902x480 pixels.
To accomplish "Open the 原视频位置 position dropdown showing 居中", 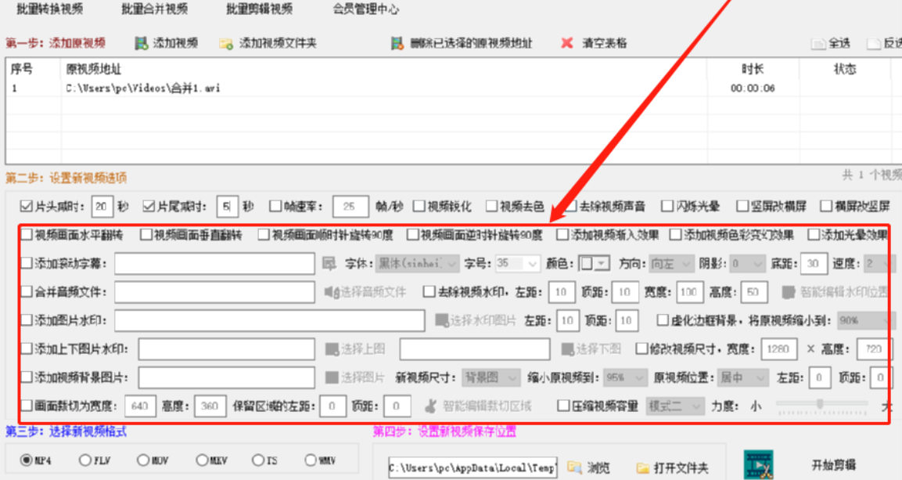I will pyautogui.click(x=742, y=377).
